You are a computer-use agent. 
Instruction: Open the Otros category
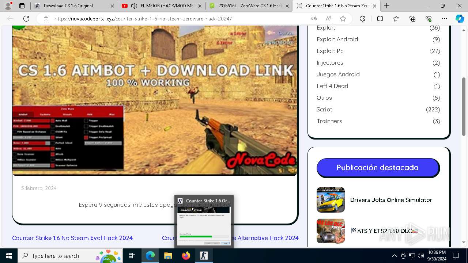[x=324, y=98]
